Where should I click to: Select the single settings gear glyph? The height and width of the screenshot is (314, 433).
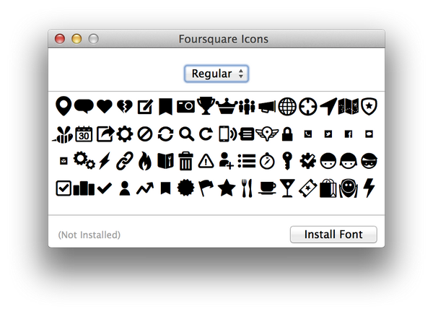click(x=125, y=134)
